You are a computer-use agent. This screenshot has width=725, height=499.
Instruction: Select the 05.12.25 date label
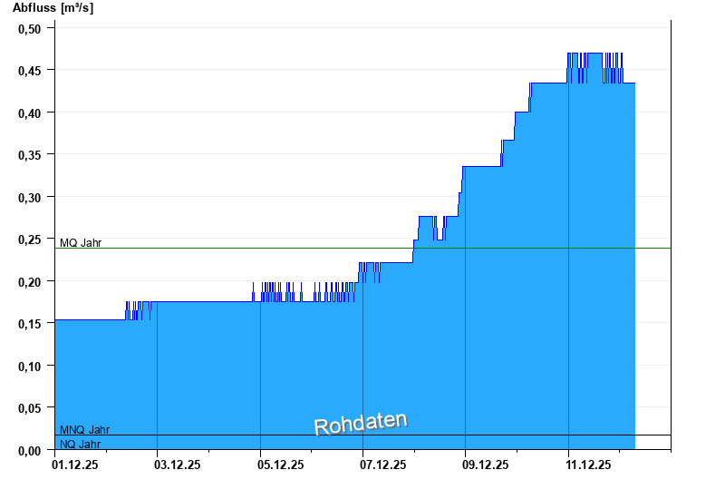pyautogui.click(x=280, y=465)
